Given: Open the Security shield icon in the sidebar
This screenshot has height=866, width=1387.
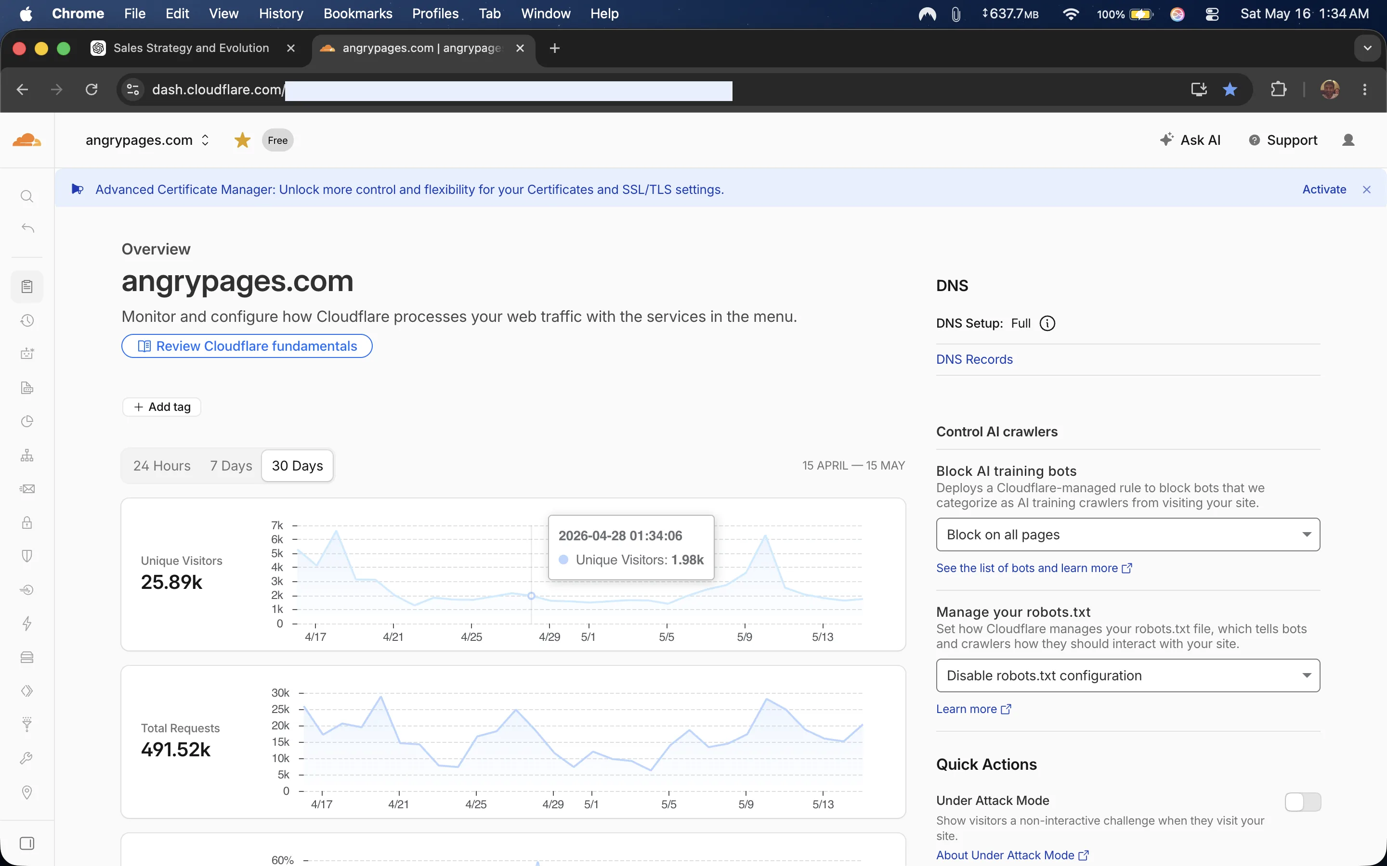Looking at the screenshot, I should (27, 556).
